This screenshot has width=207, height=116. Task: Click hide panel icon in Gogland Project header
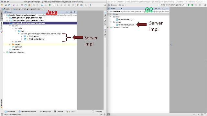pos(168,8)
